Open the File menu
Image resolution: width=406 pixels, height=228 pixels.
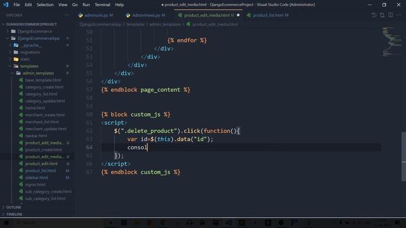coord(16,4)
